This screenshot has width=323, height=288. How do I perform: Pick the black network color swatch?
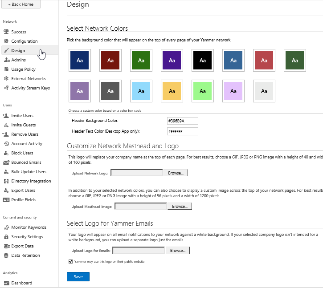pos(203,60)
